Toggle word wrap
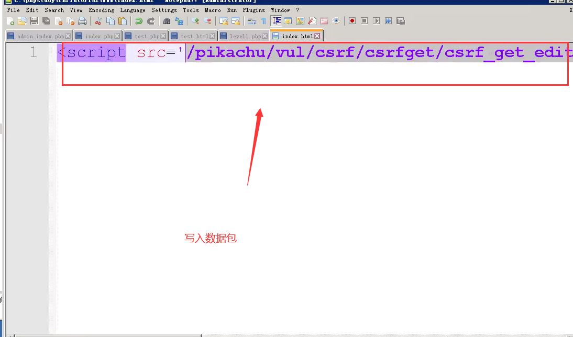The width and height of the screenshot is (573, 337). click(x=252, y=21)
